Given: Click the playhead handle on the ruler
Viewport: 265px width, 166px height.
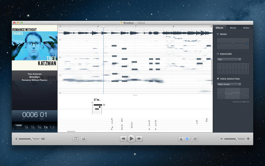Looking at the screenshot, I should [103, 27].
